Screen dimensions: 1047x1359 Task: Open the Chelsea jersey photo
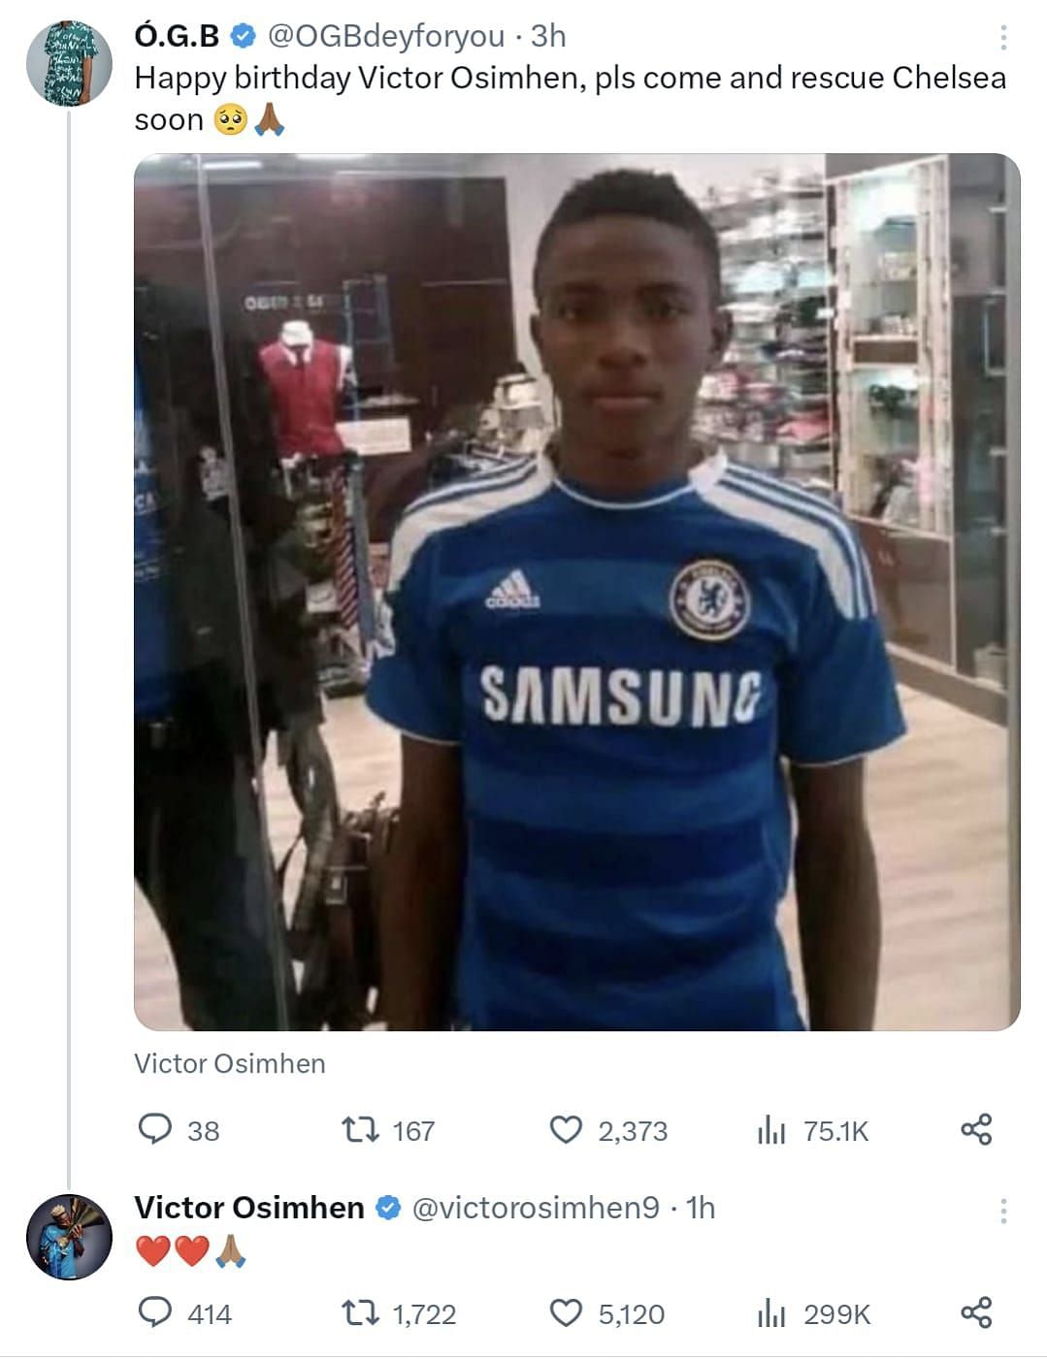[576, 592]
